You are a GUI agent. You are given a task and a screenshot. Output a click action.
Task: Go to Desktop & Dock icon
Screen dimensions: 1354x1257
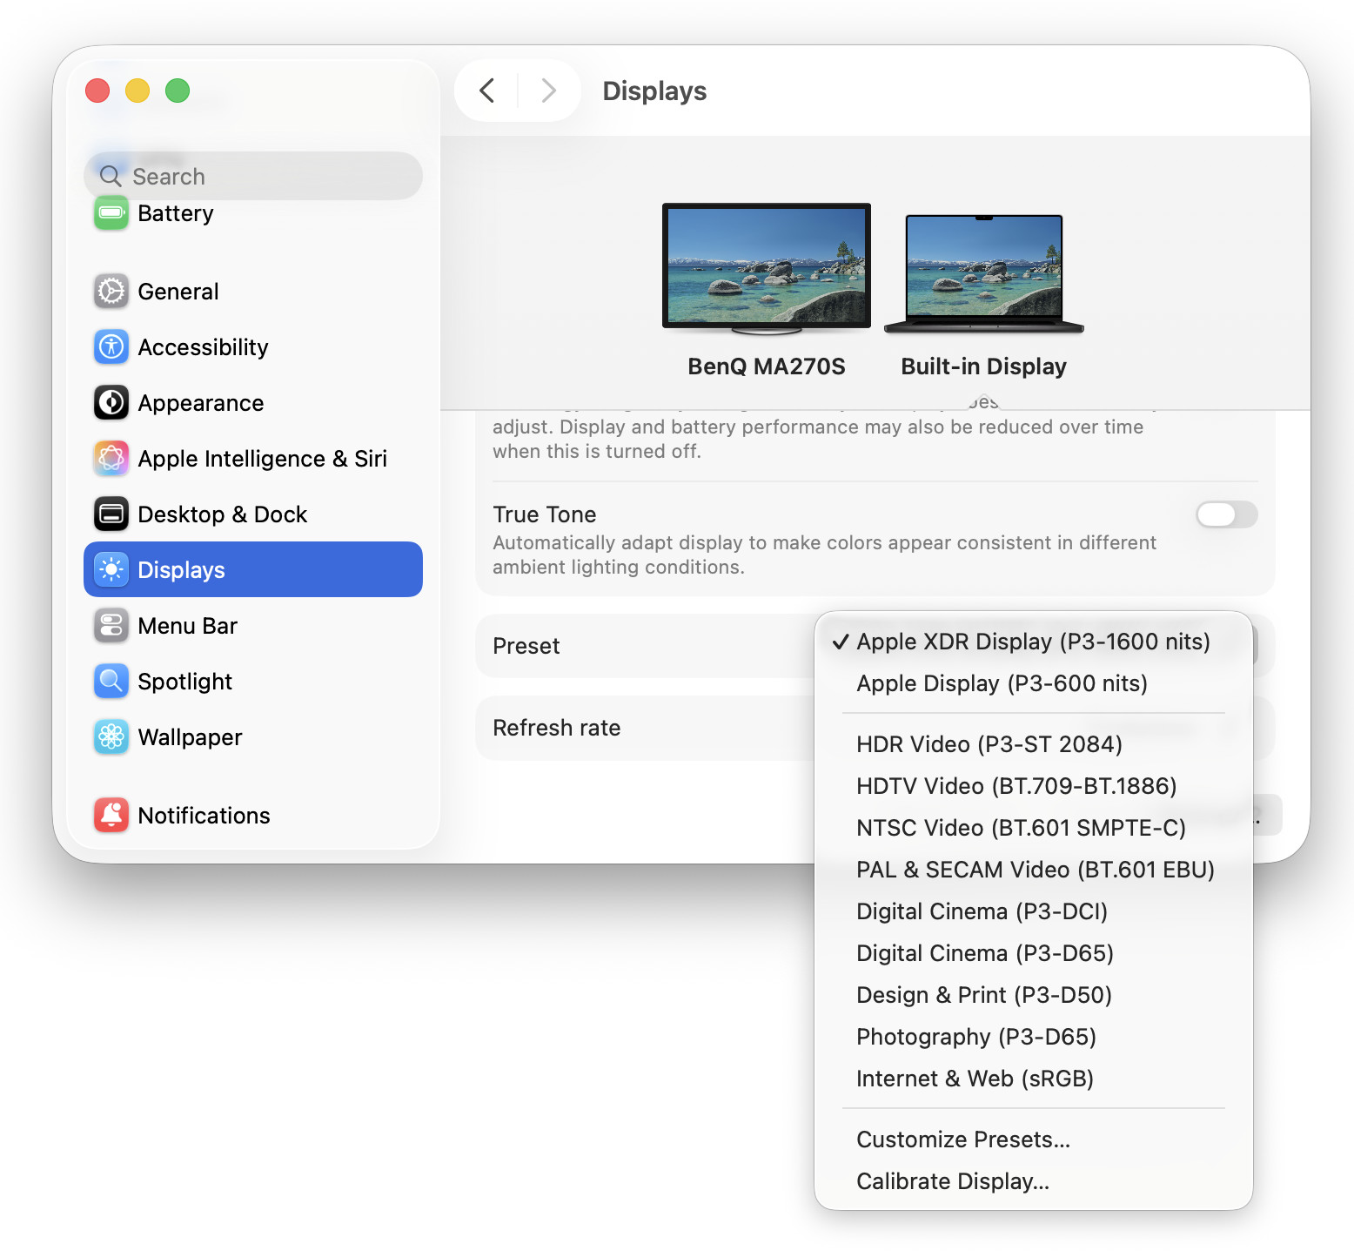[111, 514]
